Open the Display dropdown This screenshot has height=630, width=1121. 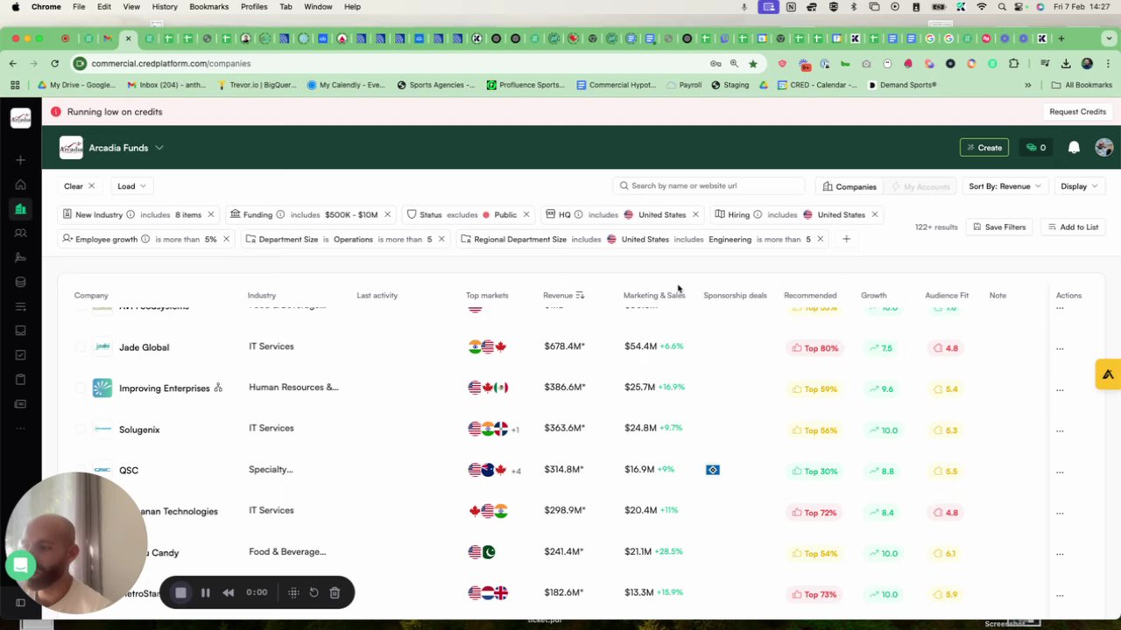[1079, 186]
